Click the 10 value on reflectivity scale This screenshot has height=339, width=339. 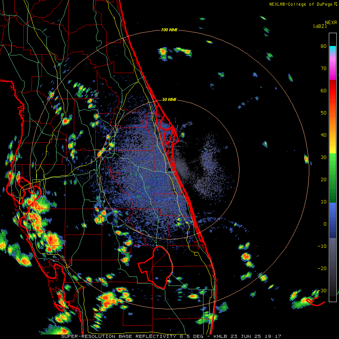click(324, 202)
